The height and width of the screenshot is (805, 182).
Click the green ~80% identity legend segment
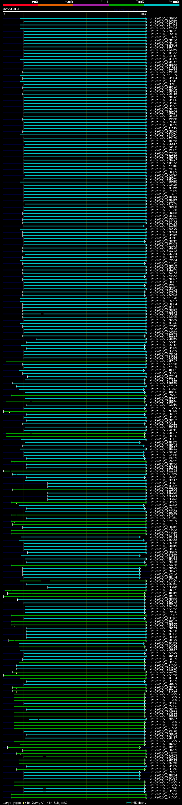coord(126,5)
